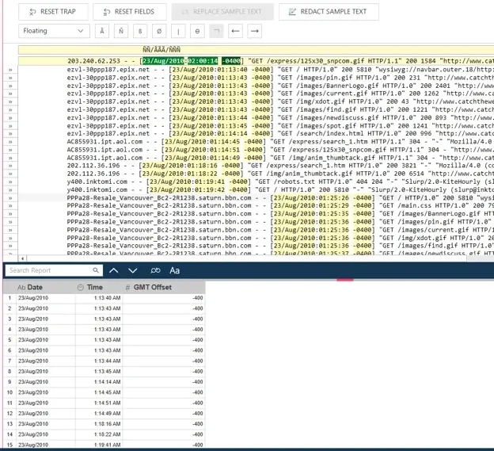Viewport: 494px width, 451px height.
Task: Go to previous search match (up chevron)
Action: tap(114, 270)
